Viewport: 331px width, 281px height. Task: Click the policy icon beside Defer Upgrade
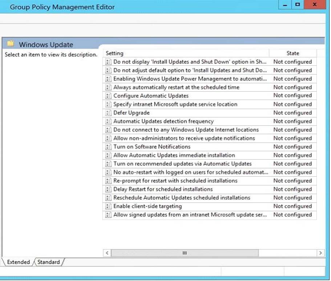point(108,113)
